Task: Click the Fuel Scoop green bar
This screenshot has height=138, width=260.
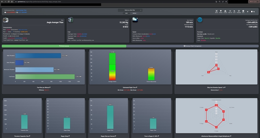Action: (45, 77)
